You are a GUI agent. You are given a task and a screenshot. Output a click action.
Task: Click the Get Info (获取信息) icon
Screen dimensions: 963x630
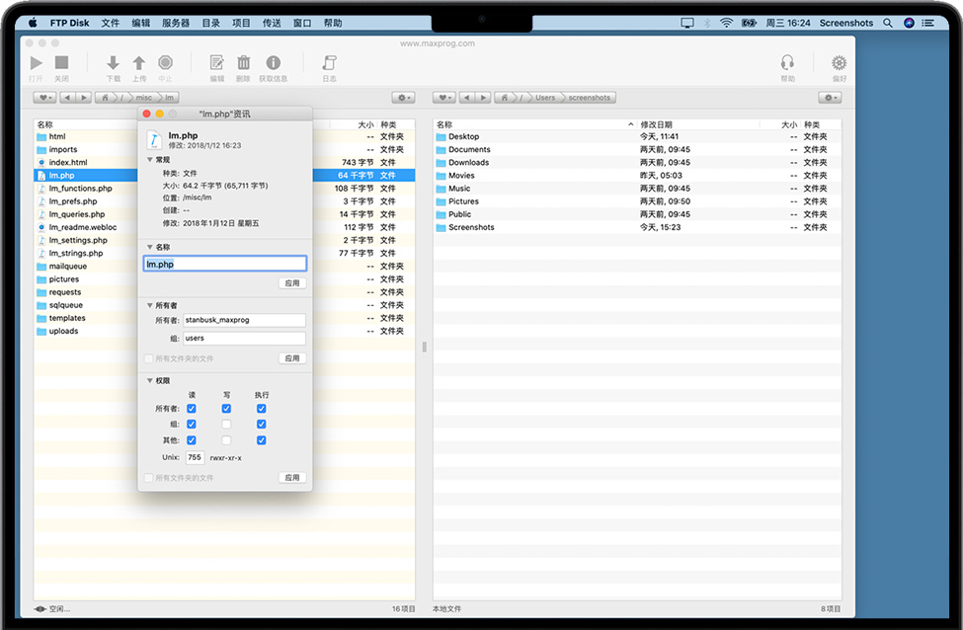click(x=274, y=63)
